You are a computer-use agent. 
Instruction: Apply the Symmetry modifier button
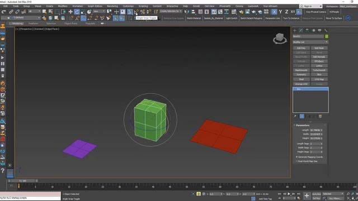tap(301, 74)
